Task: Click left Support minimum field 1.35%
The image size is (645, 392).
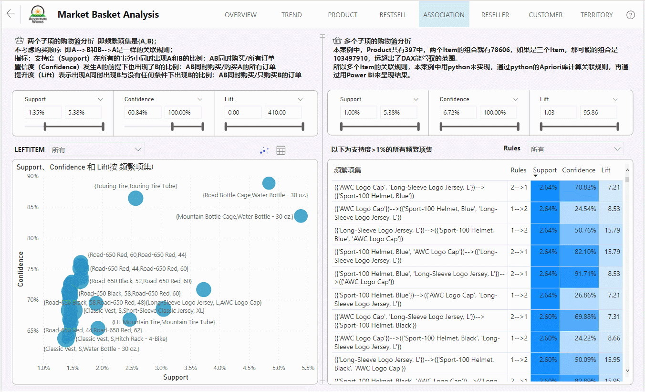Action: point(43,113)
